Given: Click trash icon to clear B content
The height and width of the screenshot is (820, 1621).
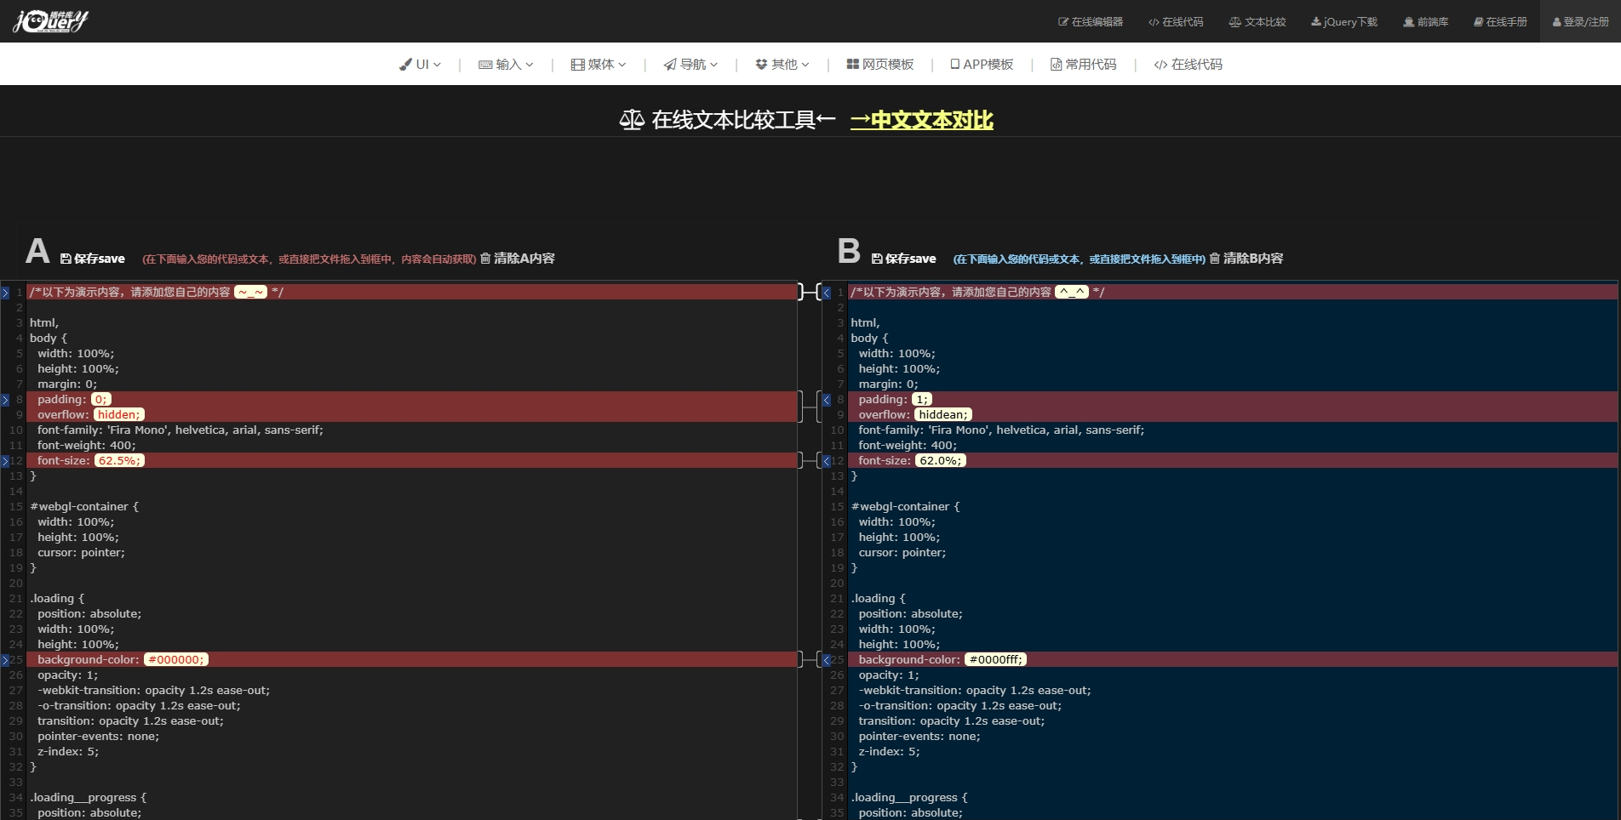Looking at the screenshot, I should pos(1215,259).
